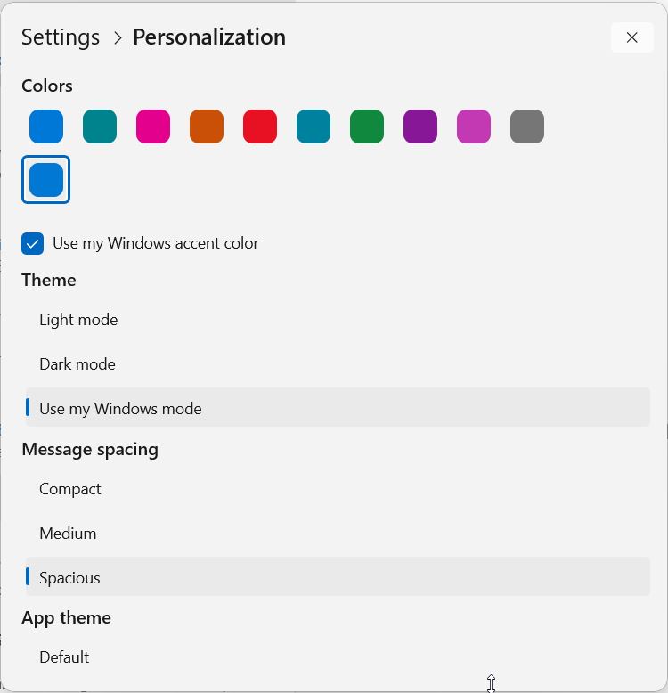
Task: Choose the dark purple color swatch
Action: click(x=420, y=126)
